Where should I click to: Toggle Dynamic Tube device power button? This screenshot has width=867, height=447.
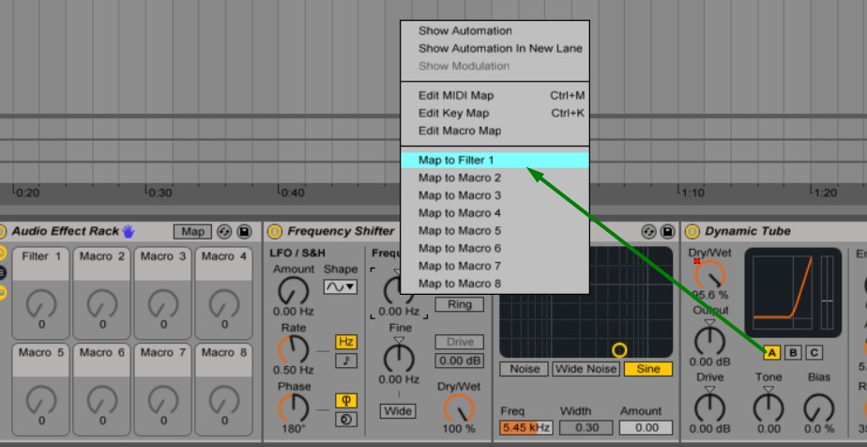click(692, 232)
